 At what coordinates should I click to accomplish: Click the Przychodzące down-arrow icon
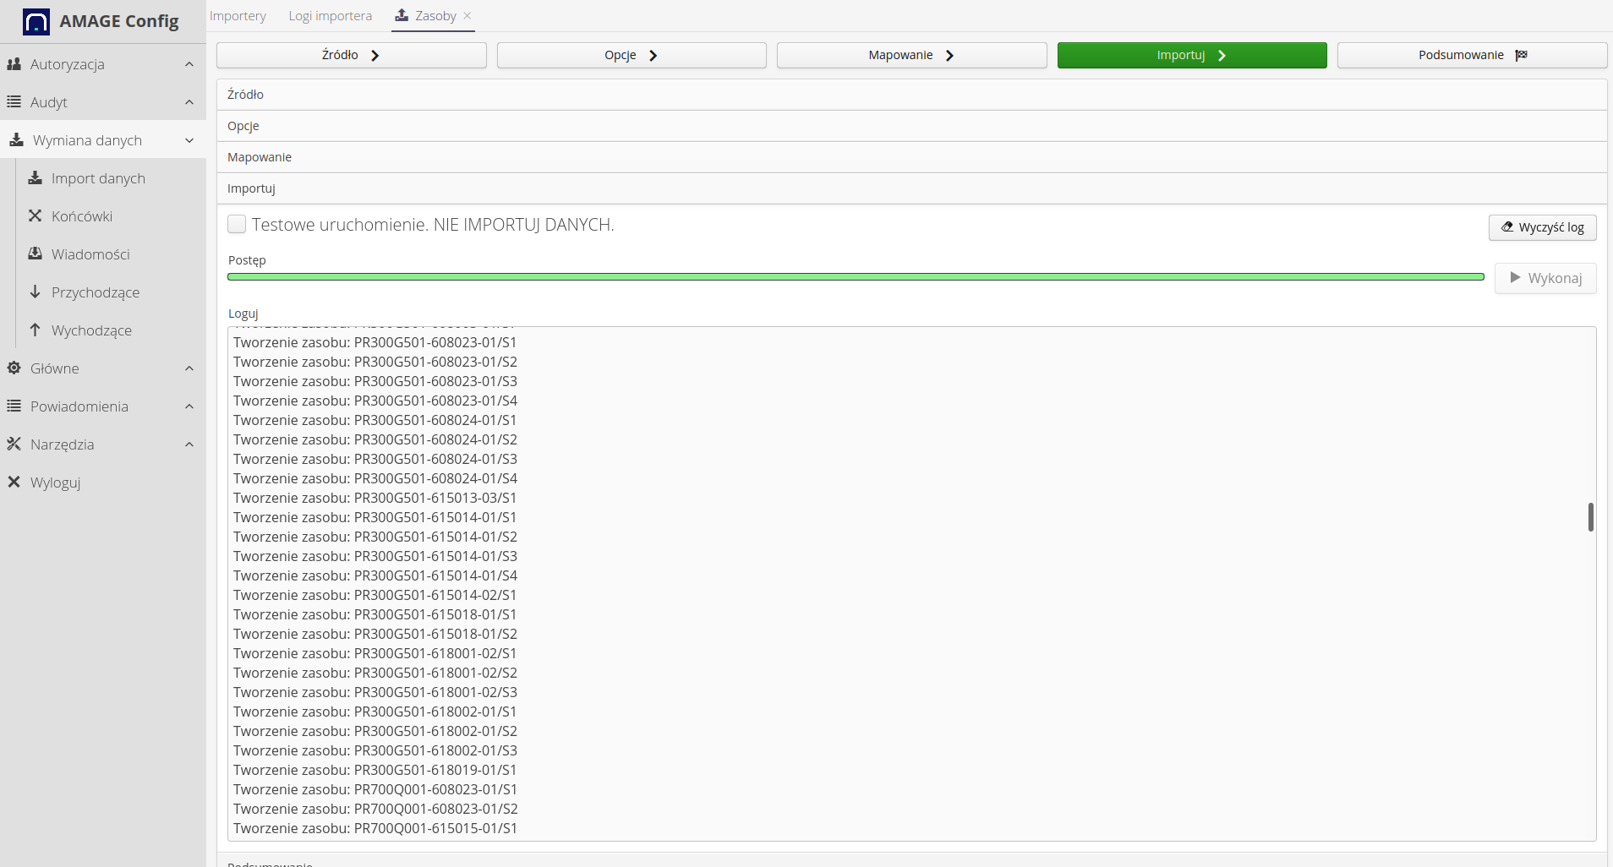(x=35, y=292)
